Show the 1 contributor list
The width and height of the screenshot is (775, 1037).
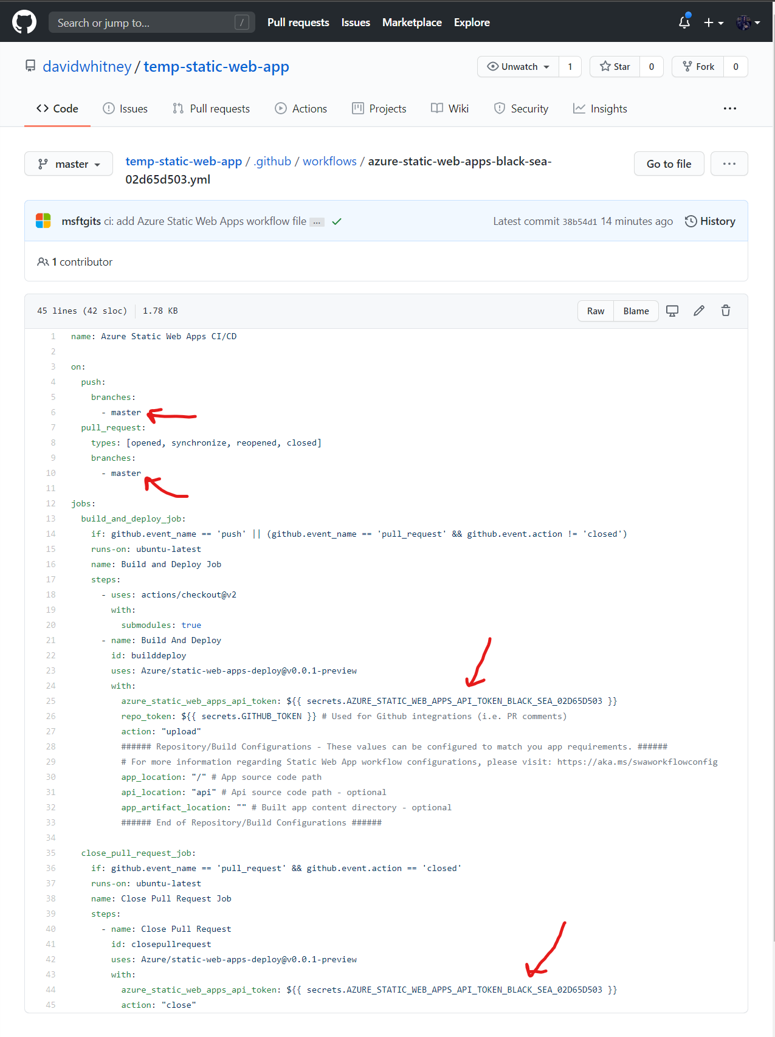(x=75, y=261)
